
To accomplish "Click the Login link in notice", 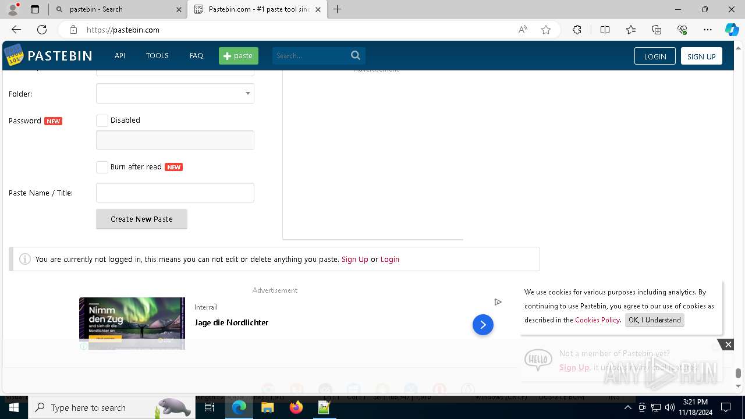I will point(389,260).
